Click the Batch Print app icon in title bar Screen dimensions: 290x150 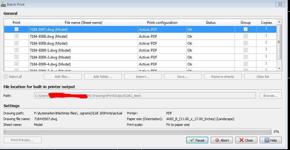point(3,5)
